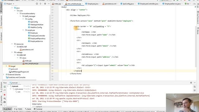Switch to EmployeeService.java tab
Screen dimensions: 199x112
[x=172, y=4]
